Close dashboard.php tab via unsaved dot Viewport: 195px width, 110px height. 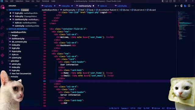pyautogui.click(x=94, y=6)
